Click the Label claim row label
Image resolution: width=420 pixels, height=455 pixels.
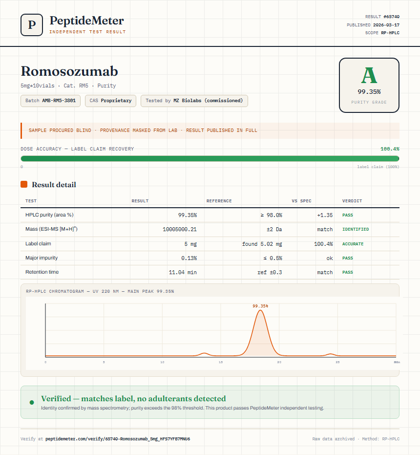click(x=38, y=243)
